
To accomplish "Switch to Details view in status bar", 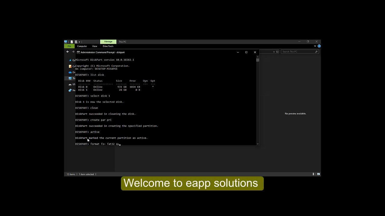I will tap(314, 174).
